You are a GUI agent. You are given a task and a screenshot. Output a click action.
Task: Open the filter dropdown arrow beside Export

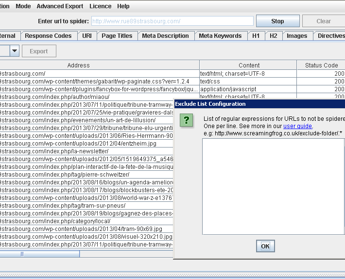[14, 51]
